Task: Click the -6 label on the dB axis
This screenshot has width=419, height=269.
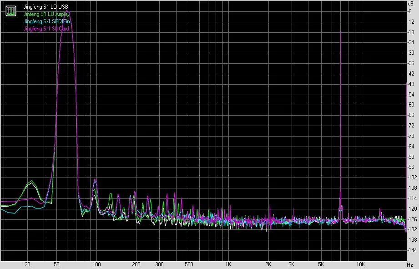Action: (410, 11)
